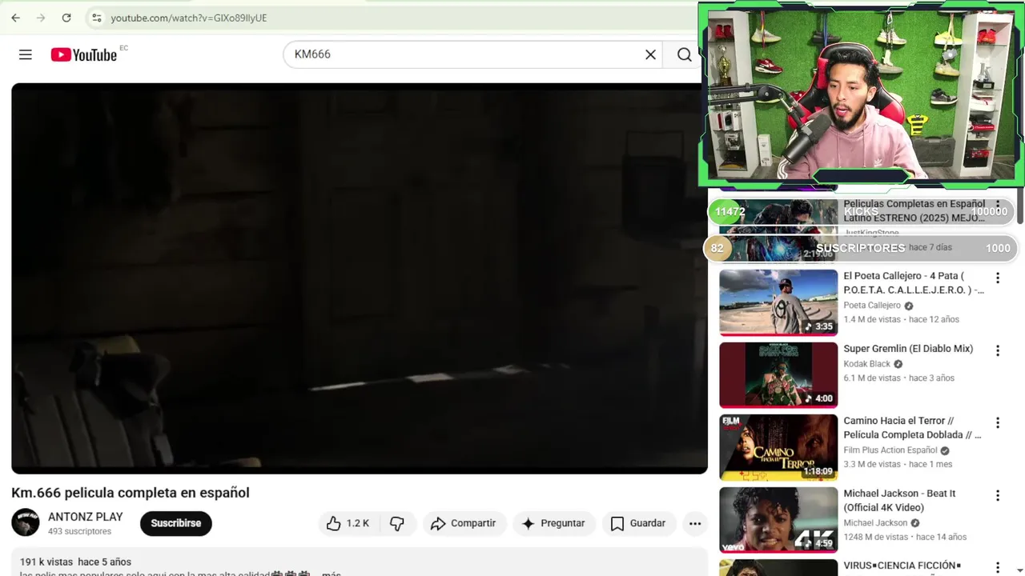1025x576 pixels.
Task: Dislike the video with thumbs-down
Action: [x=397, y=523]
